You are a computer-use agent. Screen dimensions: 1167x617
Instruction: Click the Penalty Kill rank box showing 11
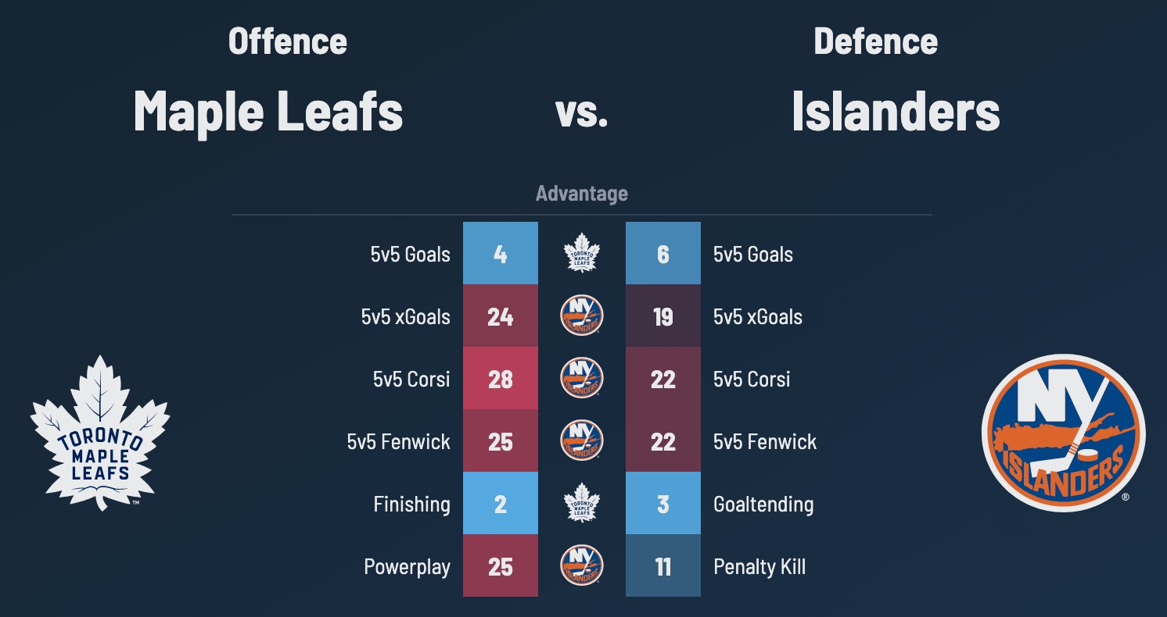[x=663, y=566]
